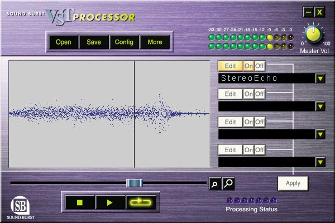The image size is (335, 223).
Task: Open the Config menu
Action: pos(124,42)
